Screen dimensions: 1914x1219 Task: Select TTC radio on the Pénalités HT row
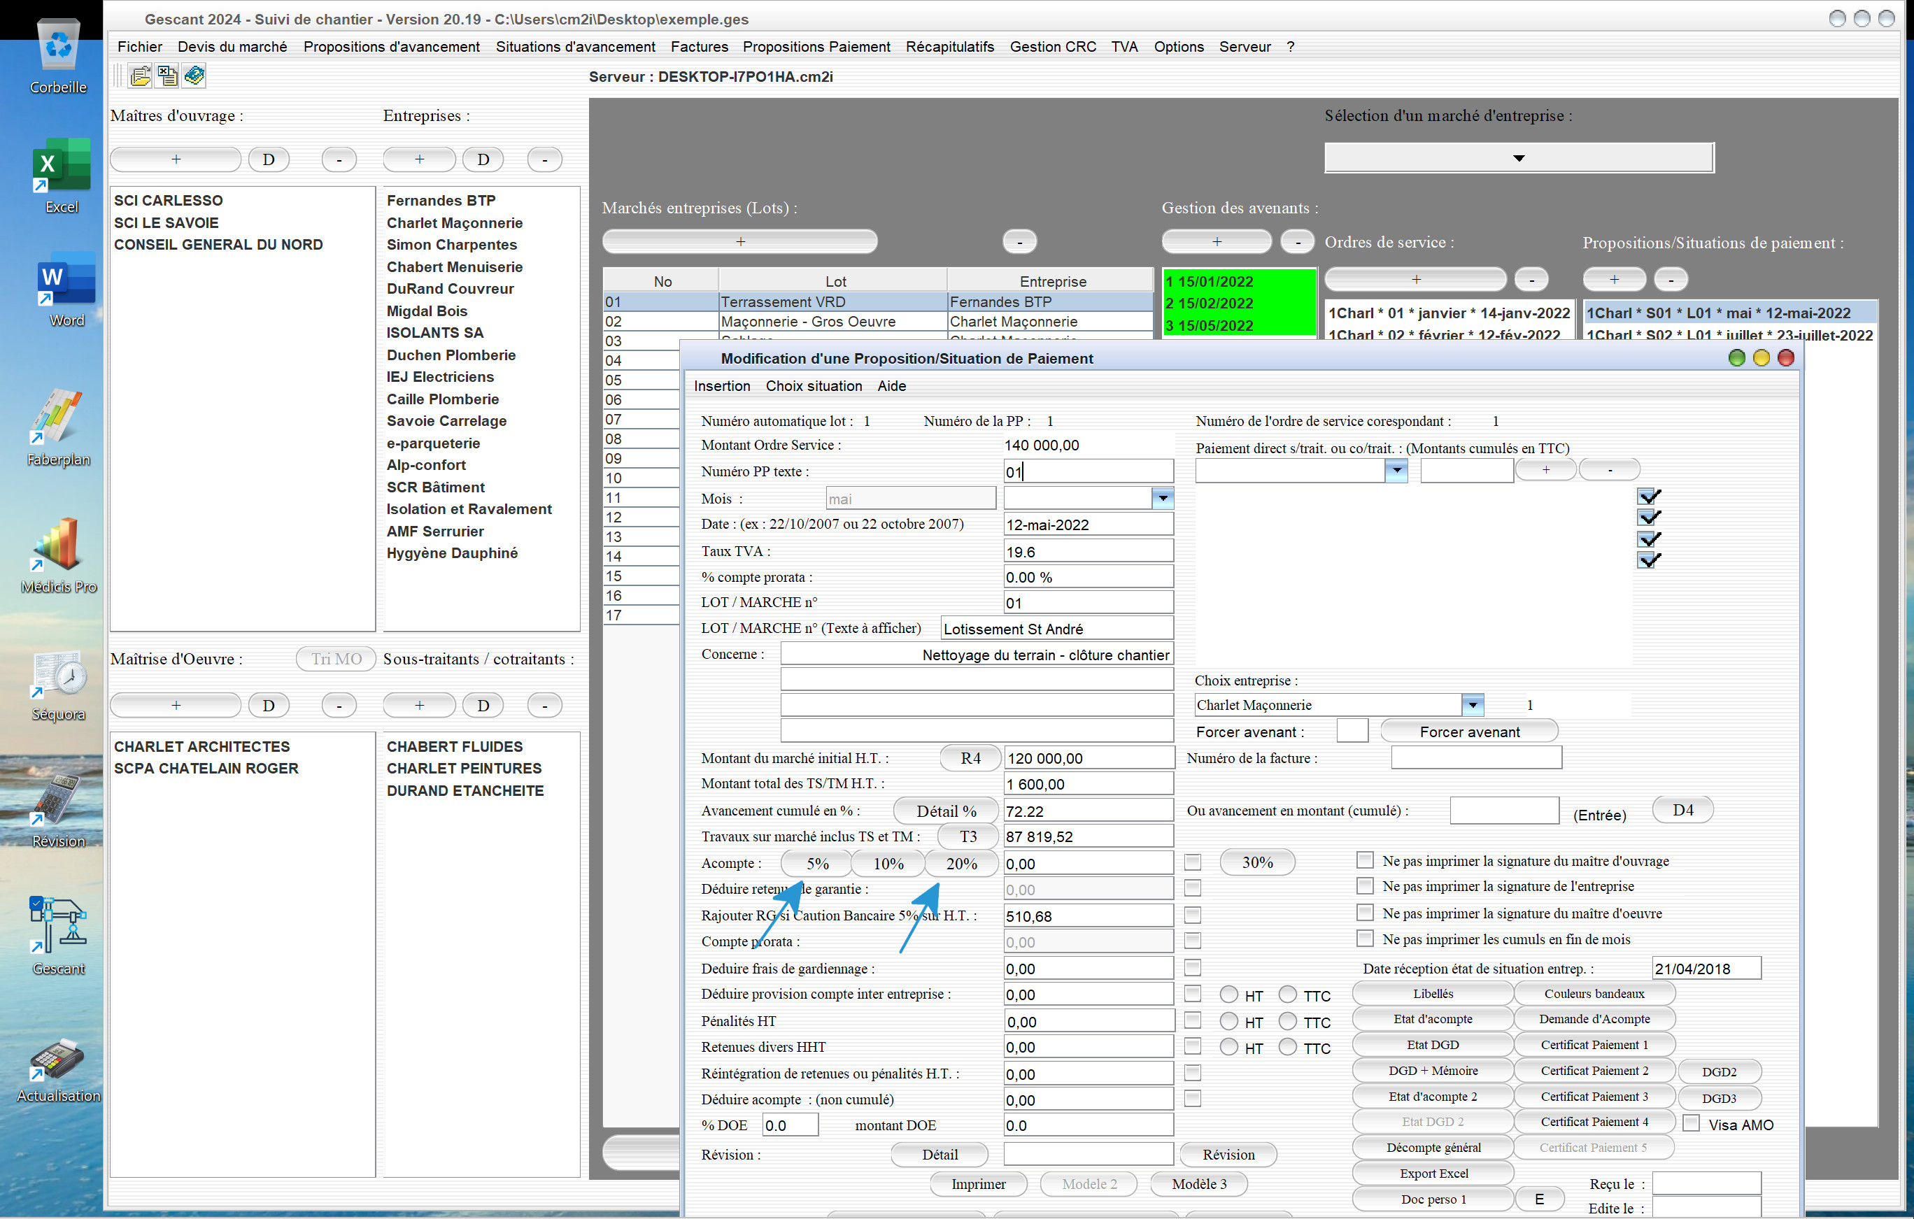tap(1288, 1021)
